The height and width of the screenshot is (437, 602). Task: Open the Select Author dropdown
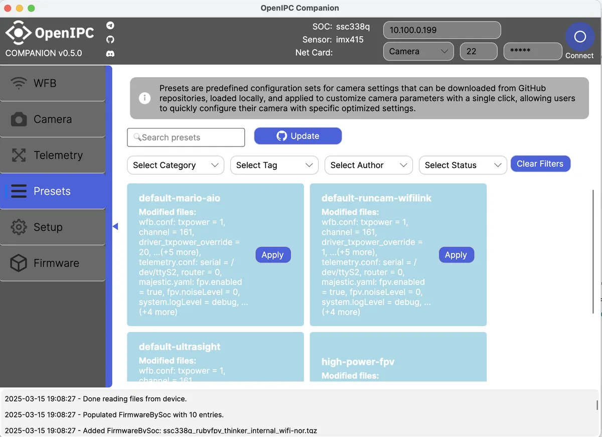[369, 165]
